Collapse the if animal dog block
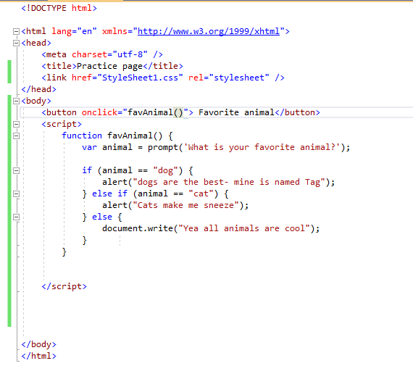 (x=16, y=170)
